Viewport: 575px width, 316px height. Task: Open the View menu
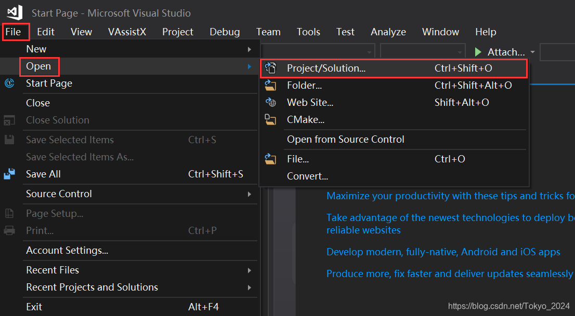(81, 32)
